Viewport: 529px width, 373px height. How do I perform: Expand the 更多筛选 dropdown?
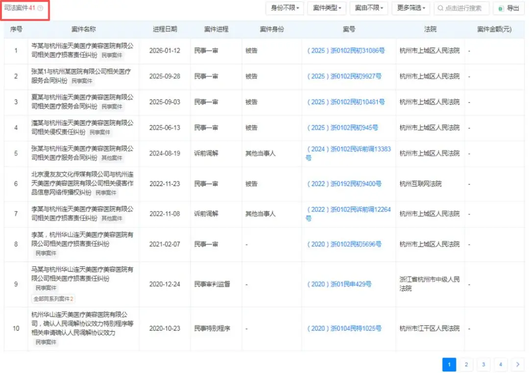tap(410, 8)
